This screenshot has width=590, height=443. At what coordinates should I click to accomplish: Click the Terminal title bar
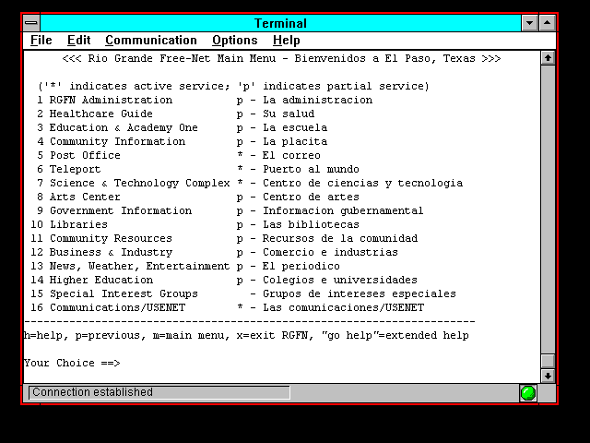click(x=279, y=23)
